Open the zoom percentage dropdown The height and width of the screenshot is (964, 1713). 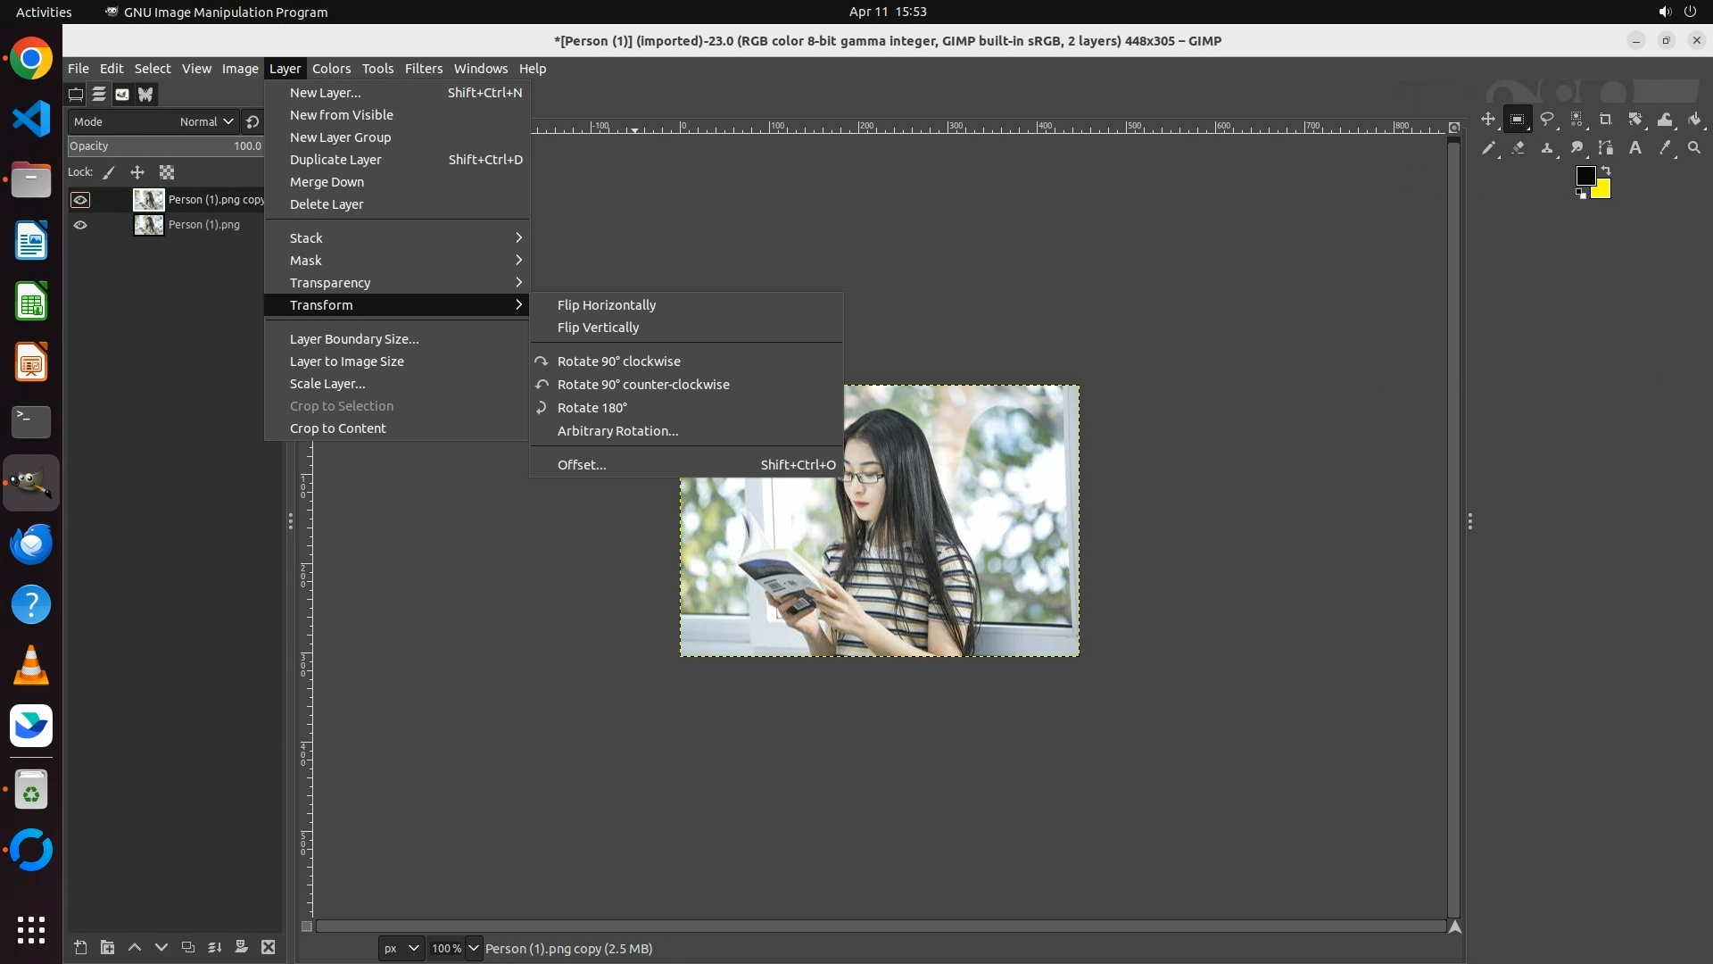point(474,948)
